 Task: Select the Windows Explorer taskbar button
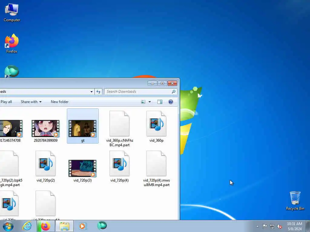click(x=64, y=226)
